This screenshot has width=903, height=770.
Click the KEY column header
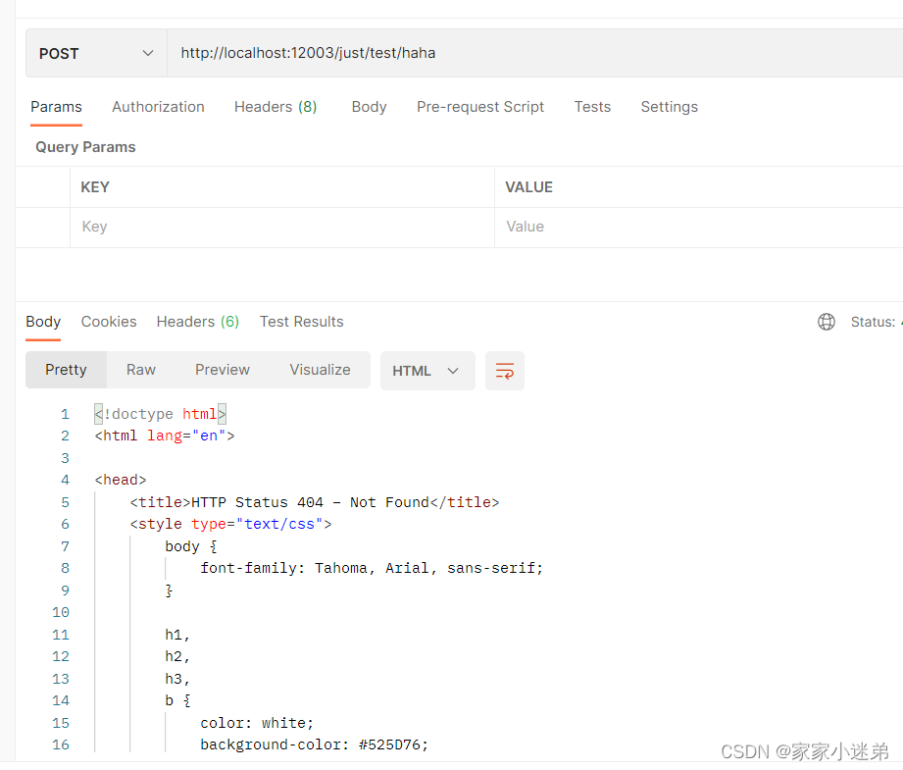95,187
